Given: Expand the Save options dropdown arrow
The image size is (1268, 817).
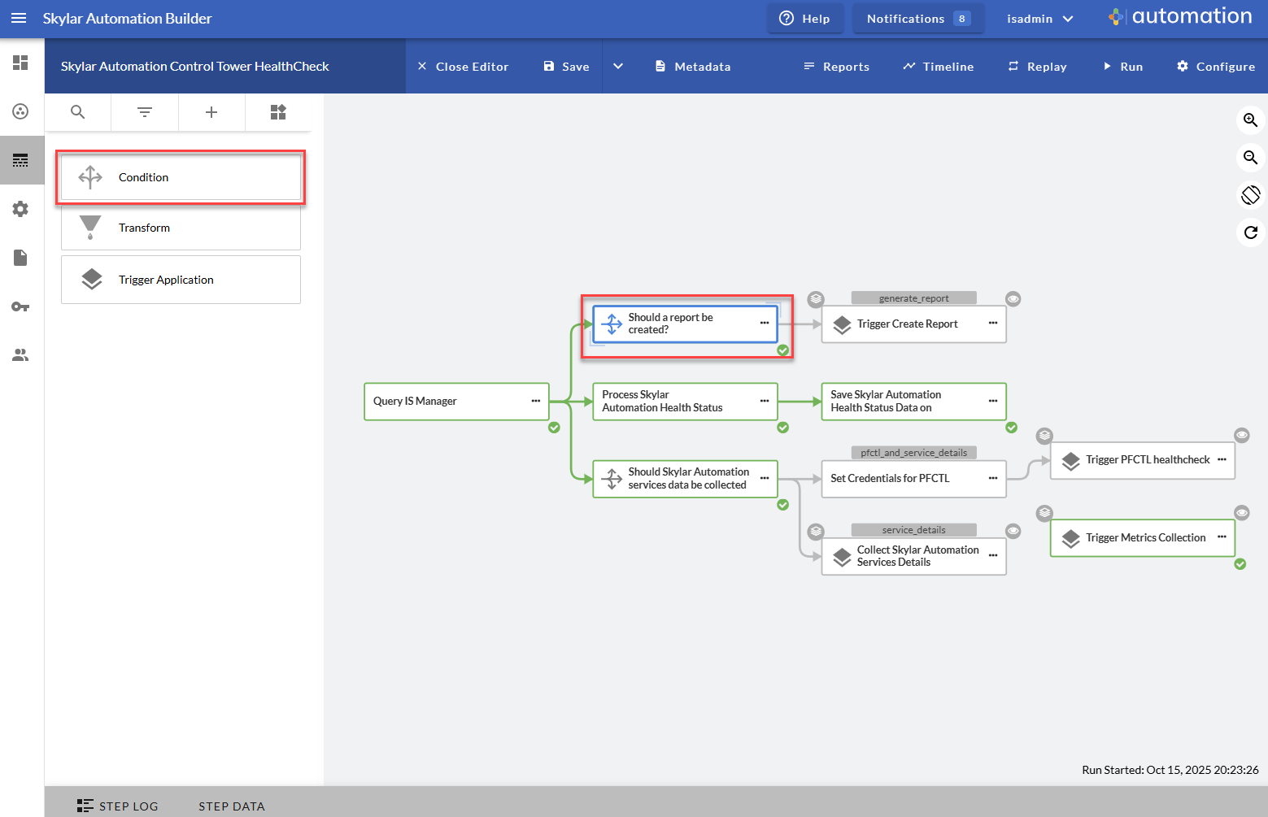Looking at the screenshot, I should pos(618,67).
